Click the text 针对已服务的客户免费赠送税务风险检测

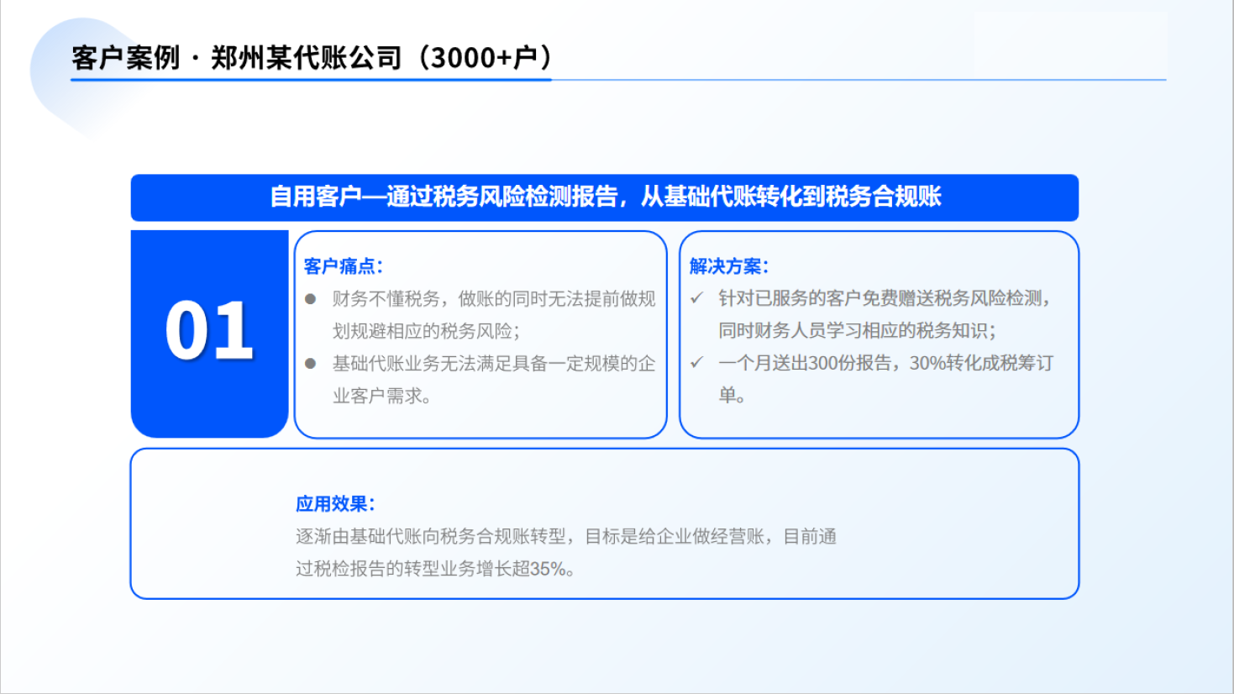tap(884, 298)
